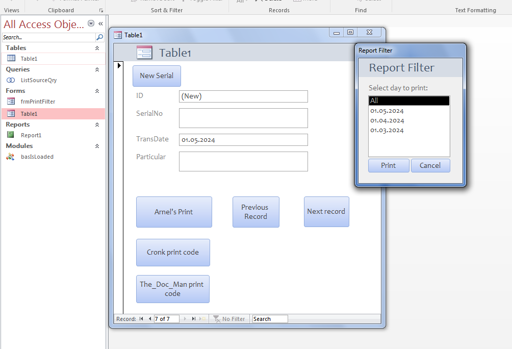Open Report1 in the navigation pane

pos(31,135)
